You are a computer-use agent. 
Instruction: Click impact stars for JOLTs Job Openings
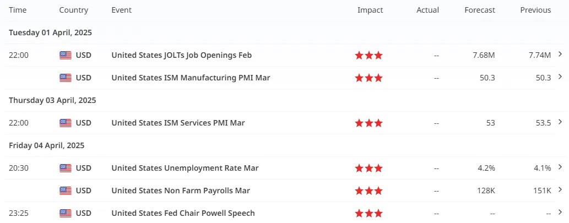(x=369, y=55)
